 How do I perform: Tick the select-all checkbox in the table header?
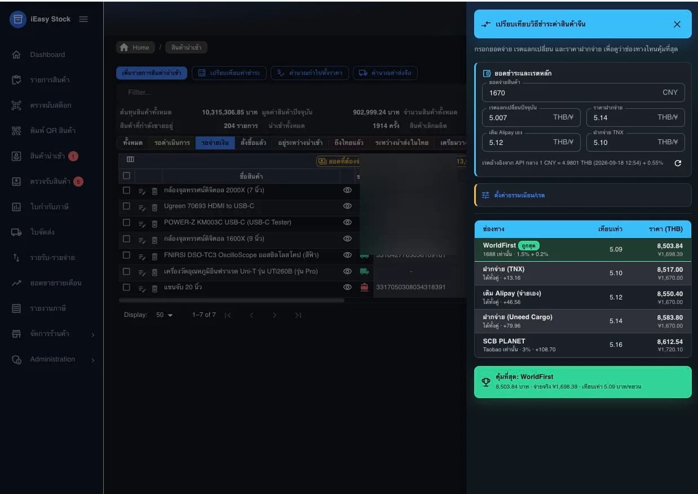tap(126, 176)
